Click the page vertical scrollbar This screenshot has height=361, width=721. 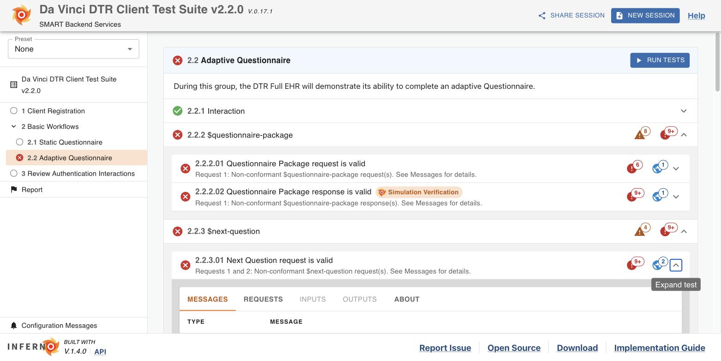[717, 62]
